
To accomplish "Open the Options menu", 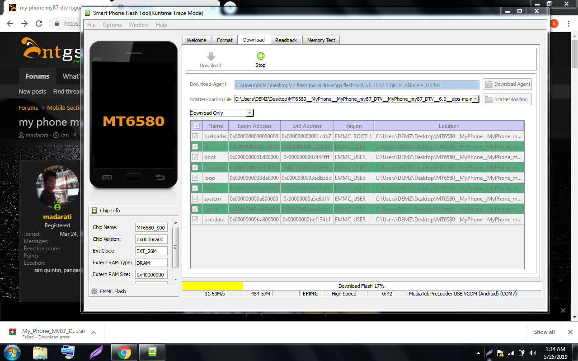I will click(112, 25).
